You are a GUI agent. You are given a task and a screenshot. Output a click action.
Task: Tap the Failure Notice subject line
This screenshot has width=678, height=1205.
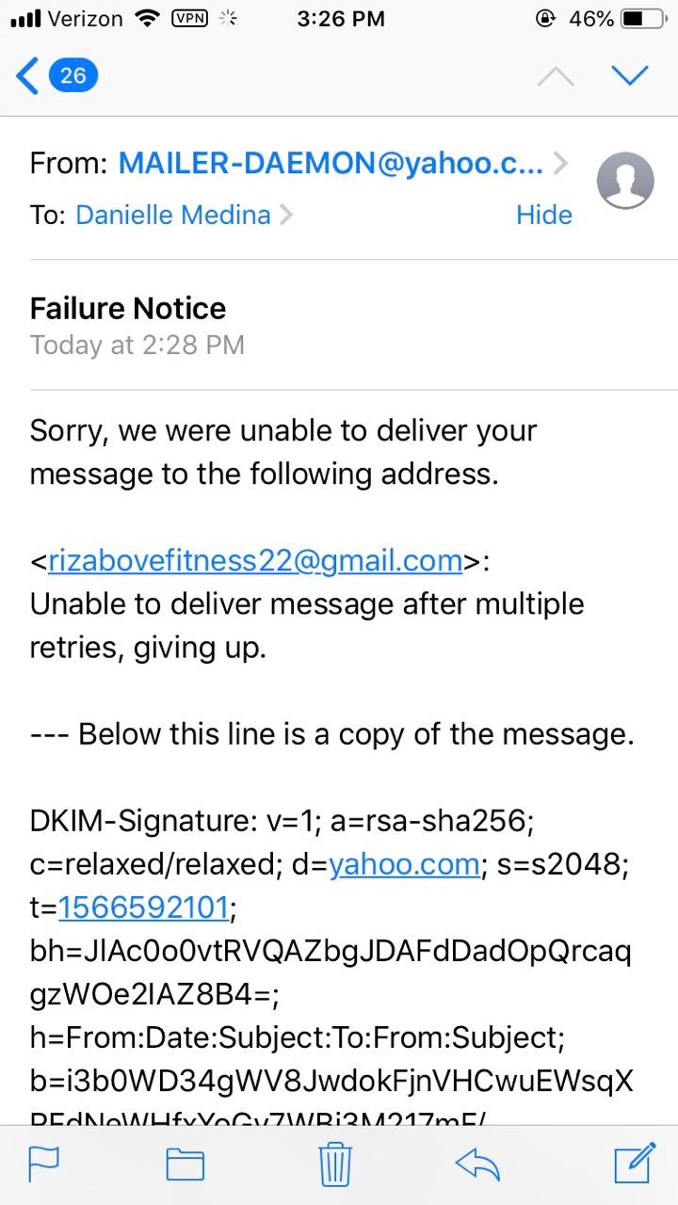128,308
